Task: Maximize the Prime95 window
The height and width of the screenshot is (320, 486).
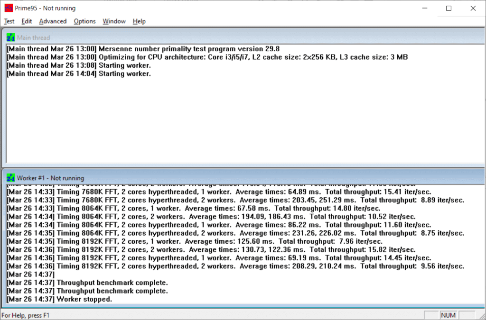Action: [x=449, y=8]
